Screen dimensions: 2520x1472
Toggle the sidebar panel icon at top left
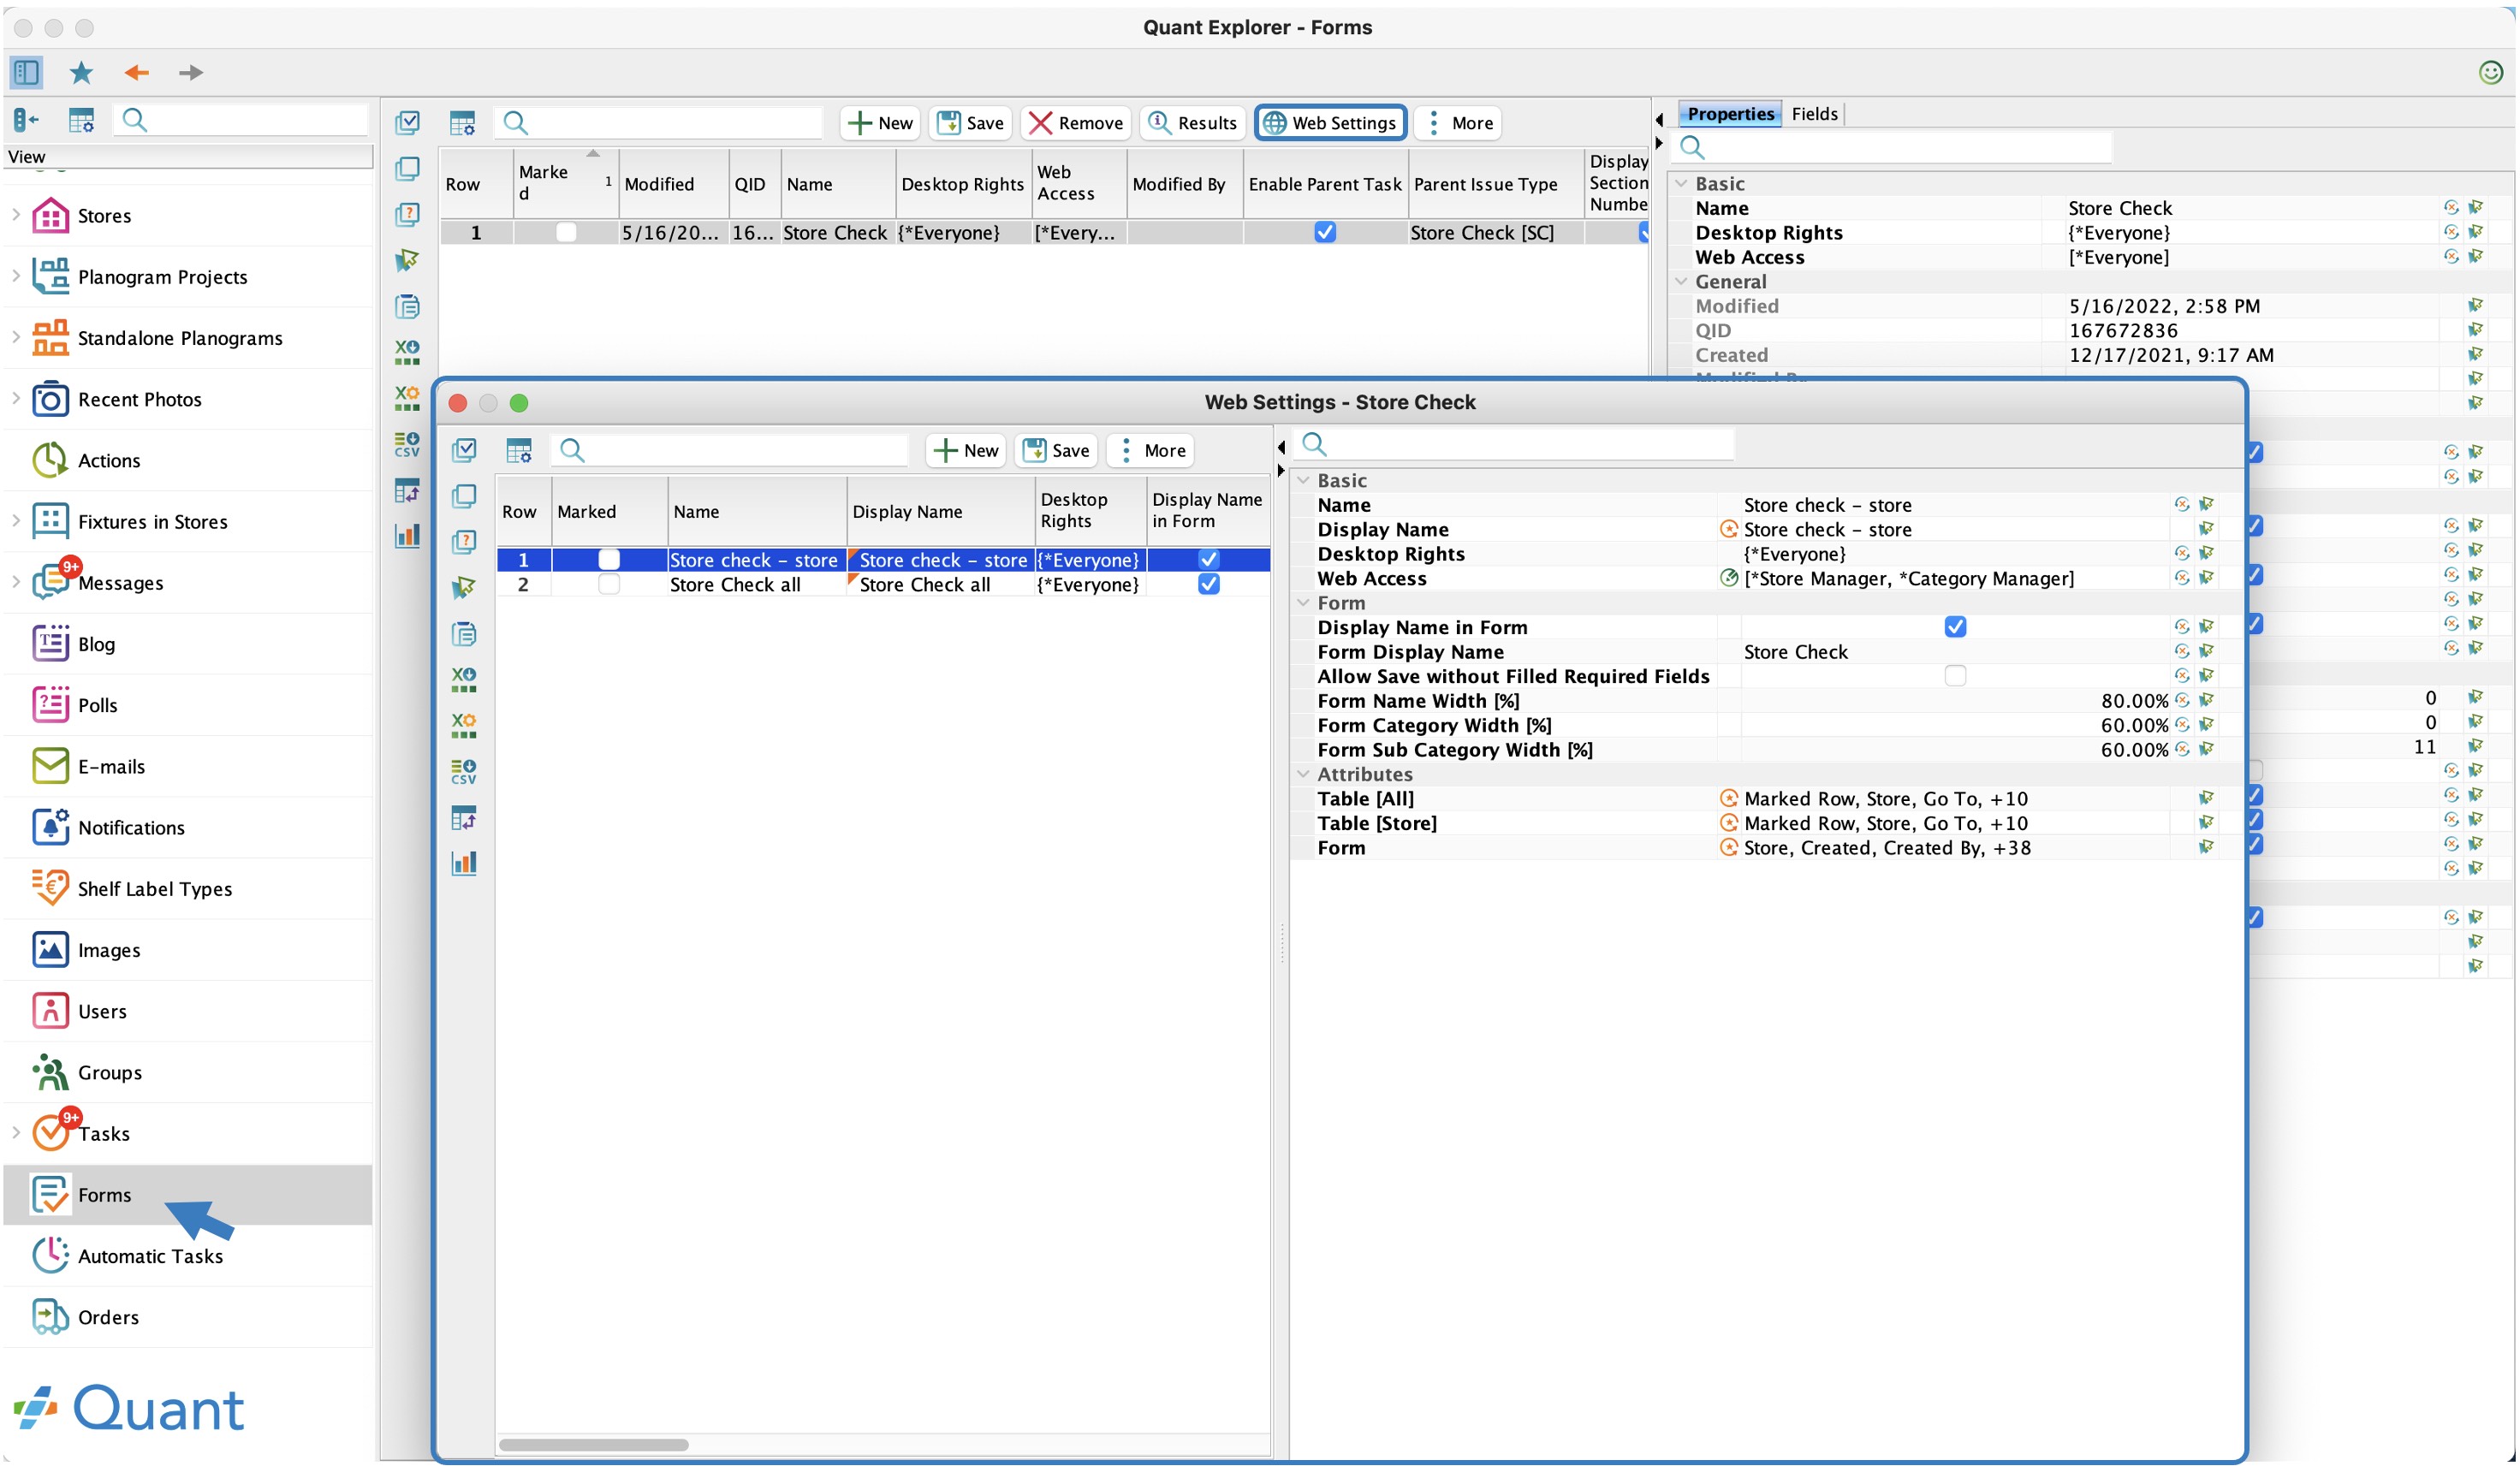(x=26, y=72)
